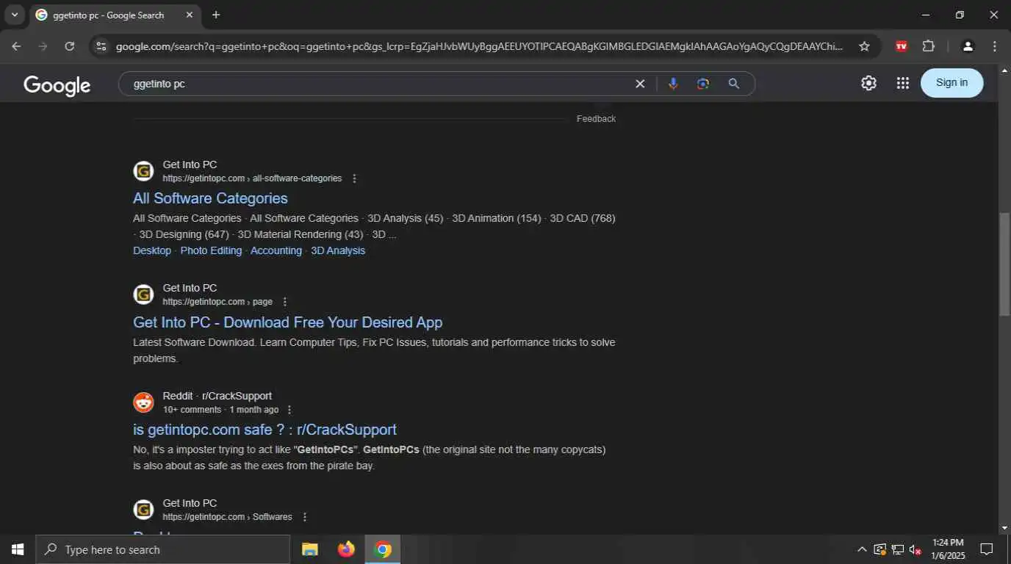The image size is (1011, 564).
Task: Search by image with Lens icon
Action: (703, 84)
